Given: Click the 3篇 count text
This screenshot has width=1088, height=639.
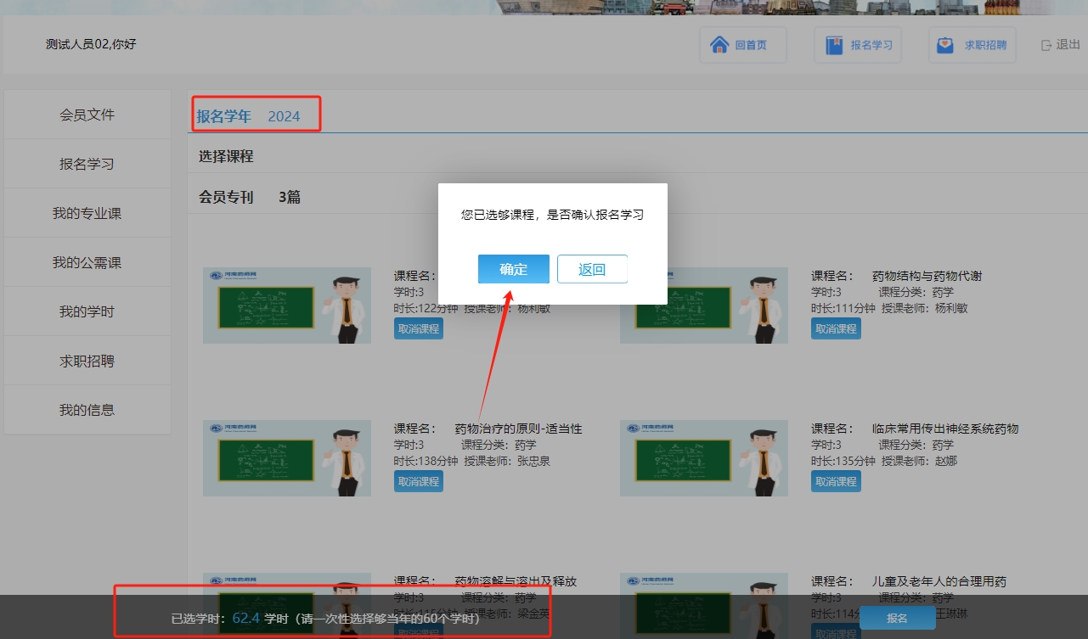Looking at the screenshot, I should tap(290, 197).
